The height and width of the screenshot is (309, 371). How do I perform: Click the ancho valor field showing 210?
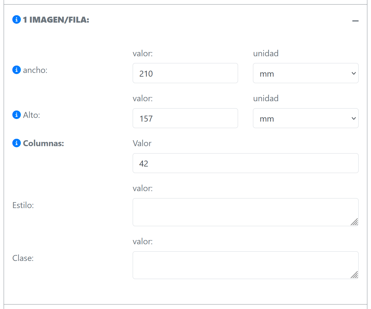(x=185, y=73)
